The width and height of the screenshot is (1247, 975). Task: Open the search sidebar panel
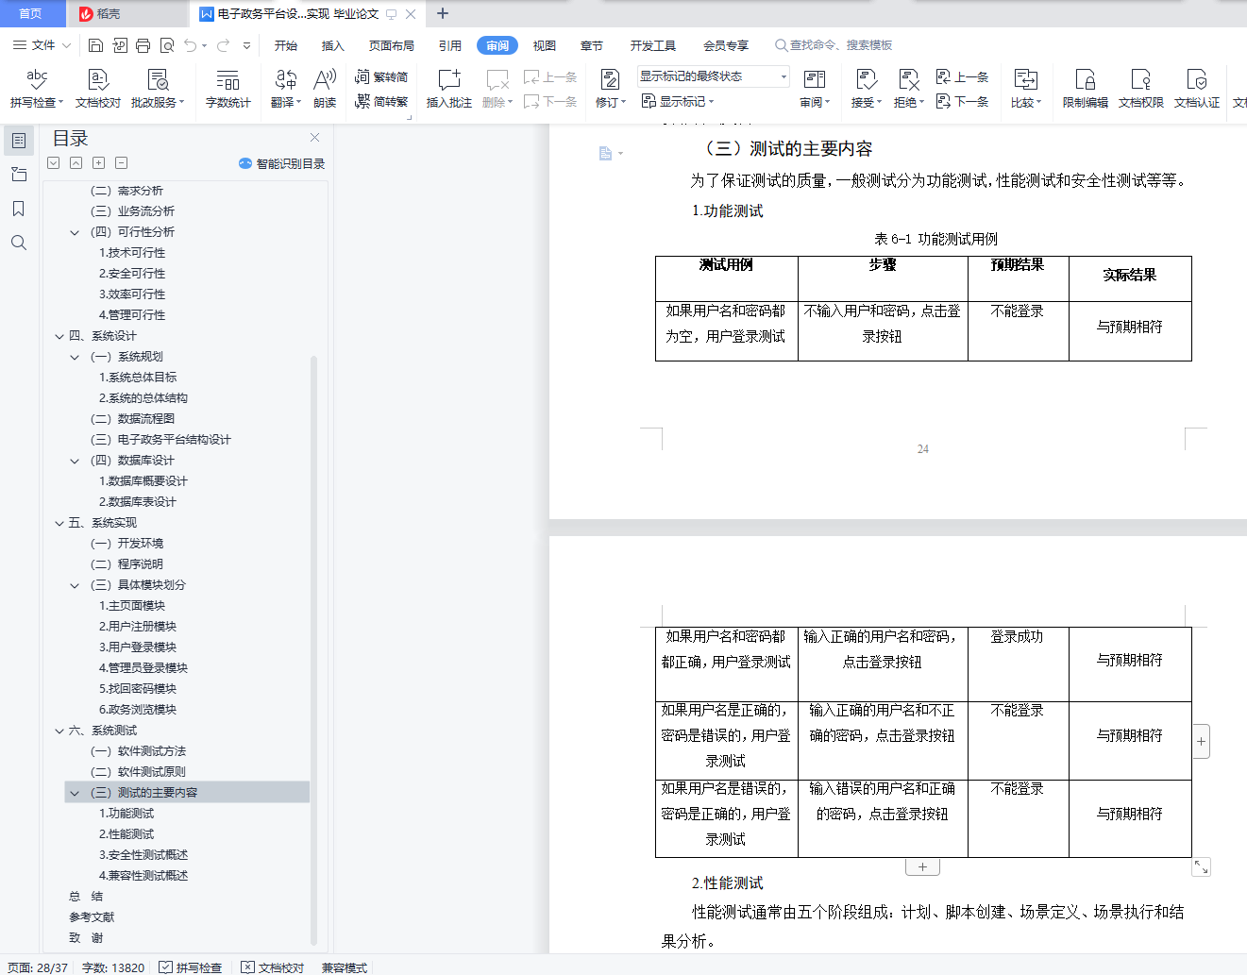point(18,243)
